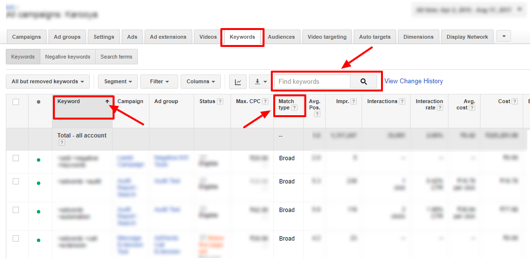
Task: Select the Keywords sub-tab button
Action: [x=23, y=57]
